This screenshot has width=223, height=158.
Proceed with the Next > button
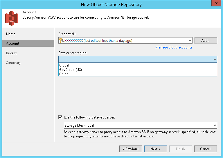click(x=156, y=149)
